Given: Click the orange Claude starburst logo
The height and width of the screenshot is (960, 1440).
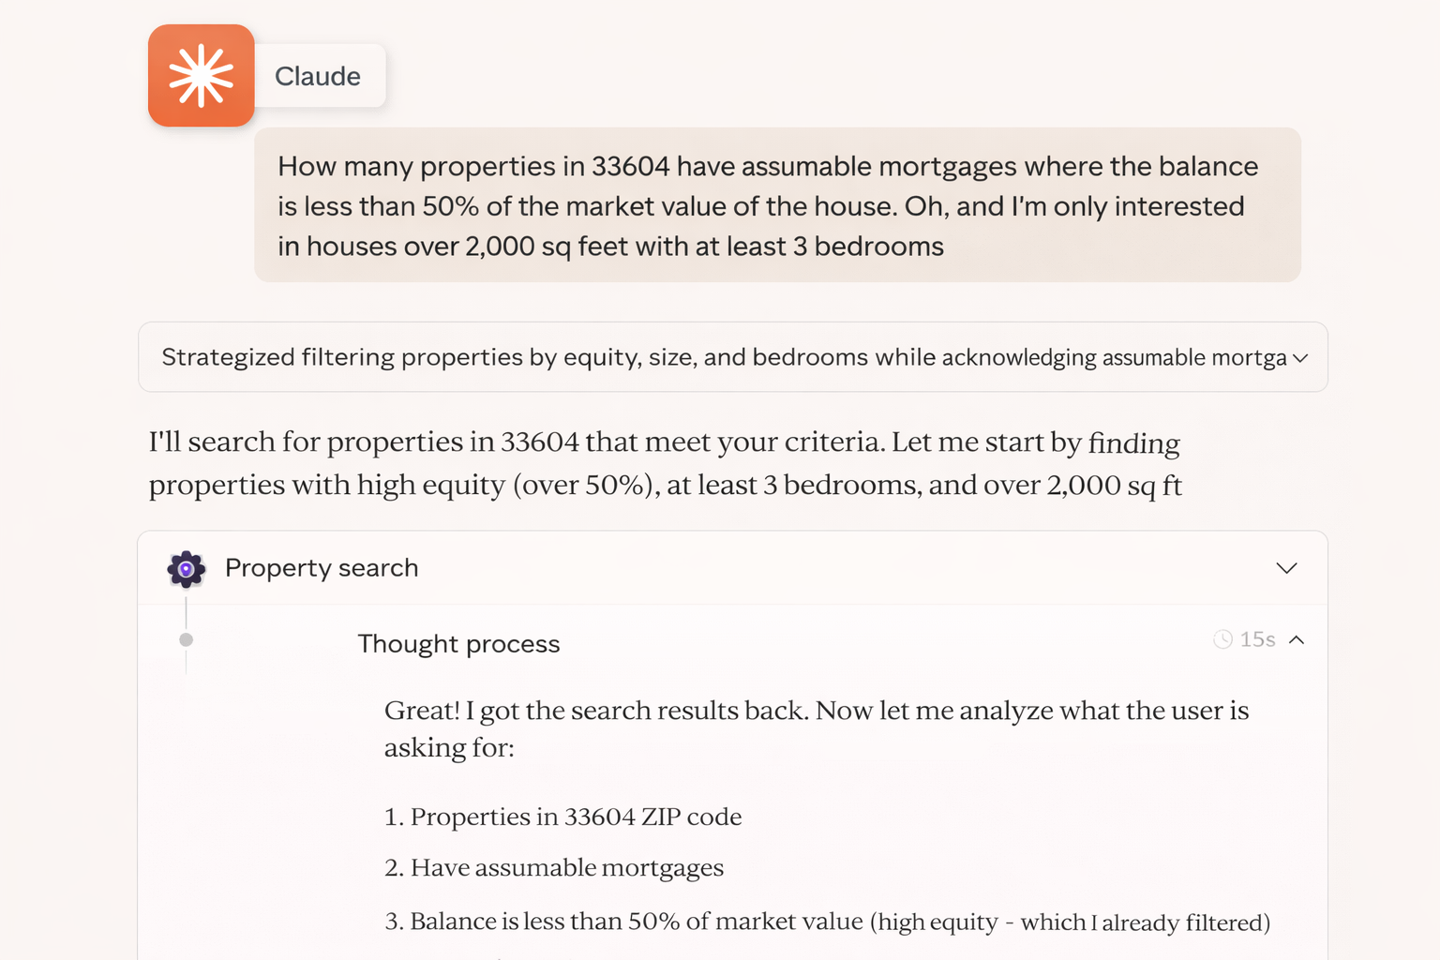Looking at the screenshot, I should point(201,76).
